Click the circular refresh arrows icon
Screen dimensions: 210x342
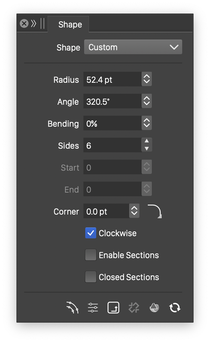tap(175, 308)
